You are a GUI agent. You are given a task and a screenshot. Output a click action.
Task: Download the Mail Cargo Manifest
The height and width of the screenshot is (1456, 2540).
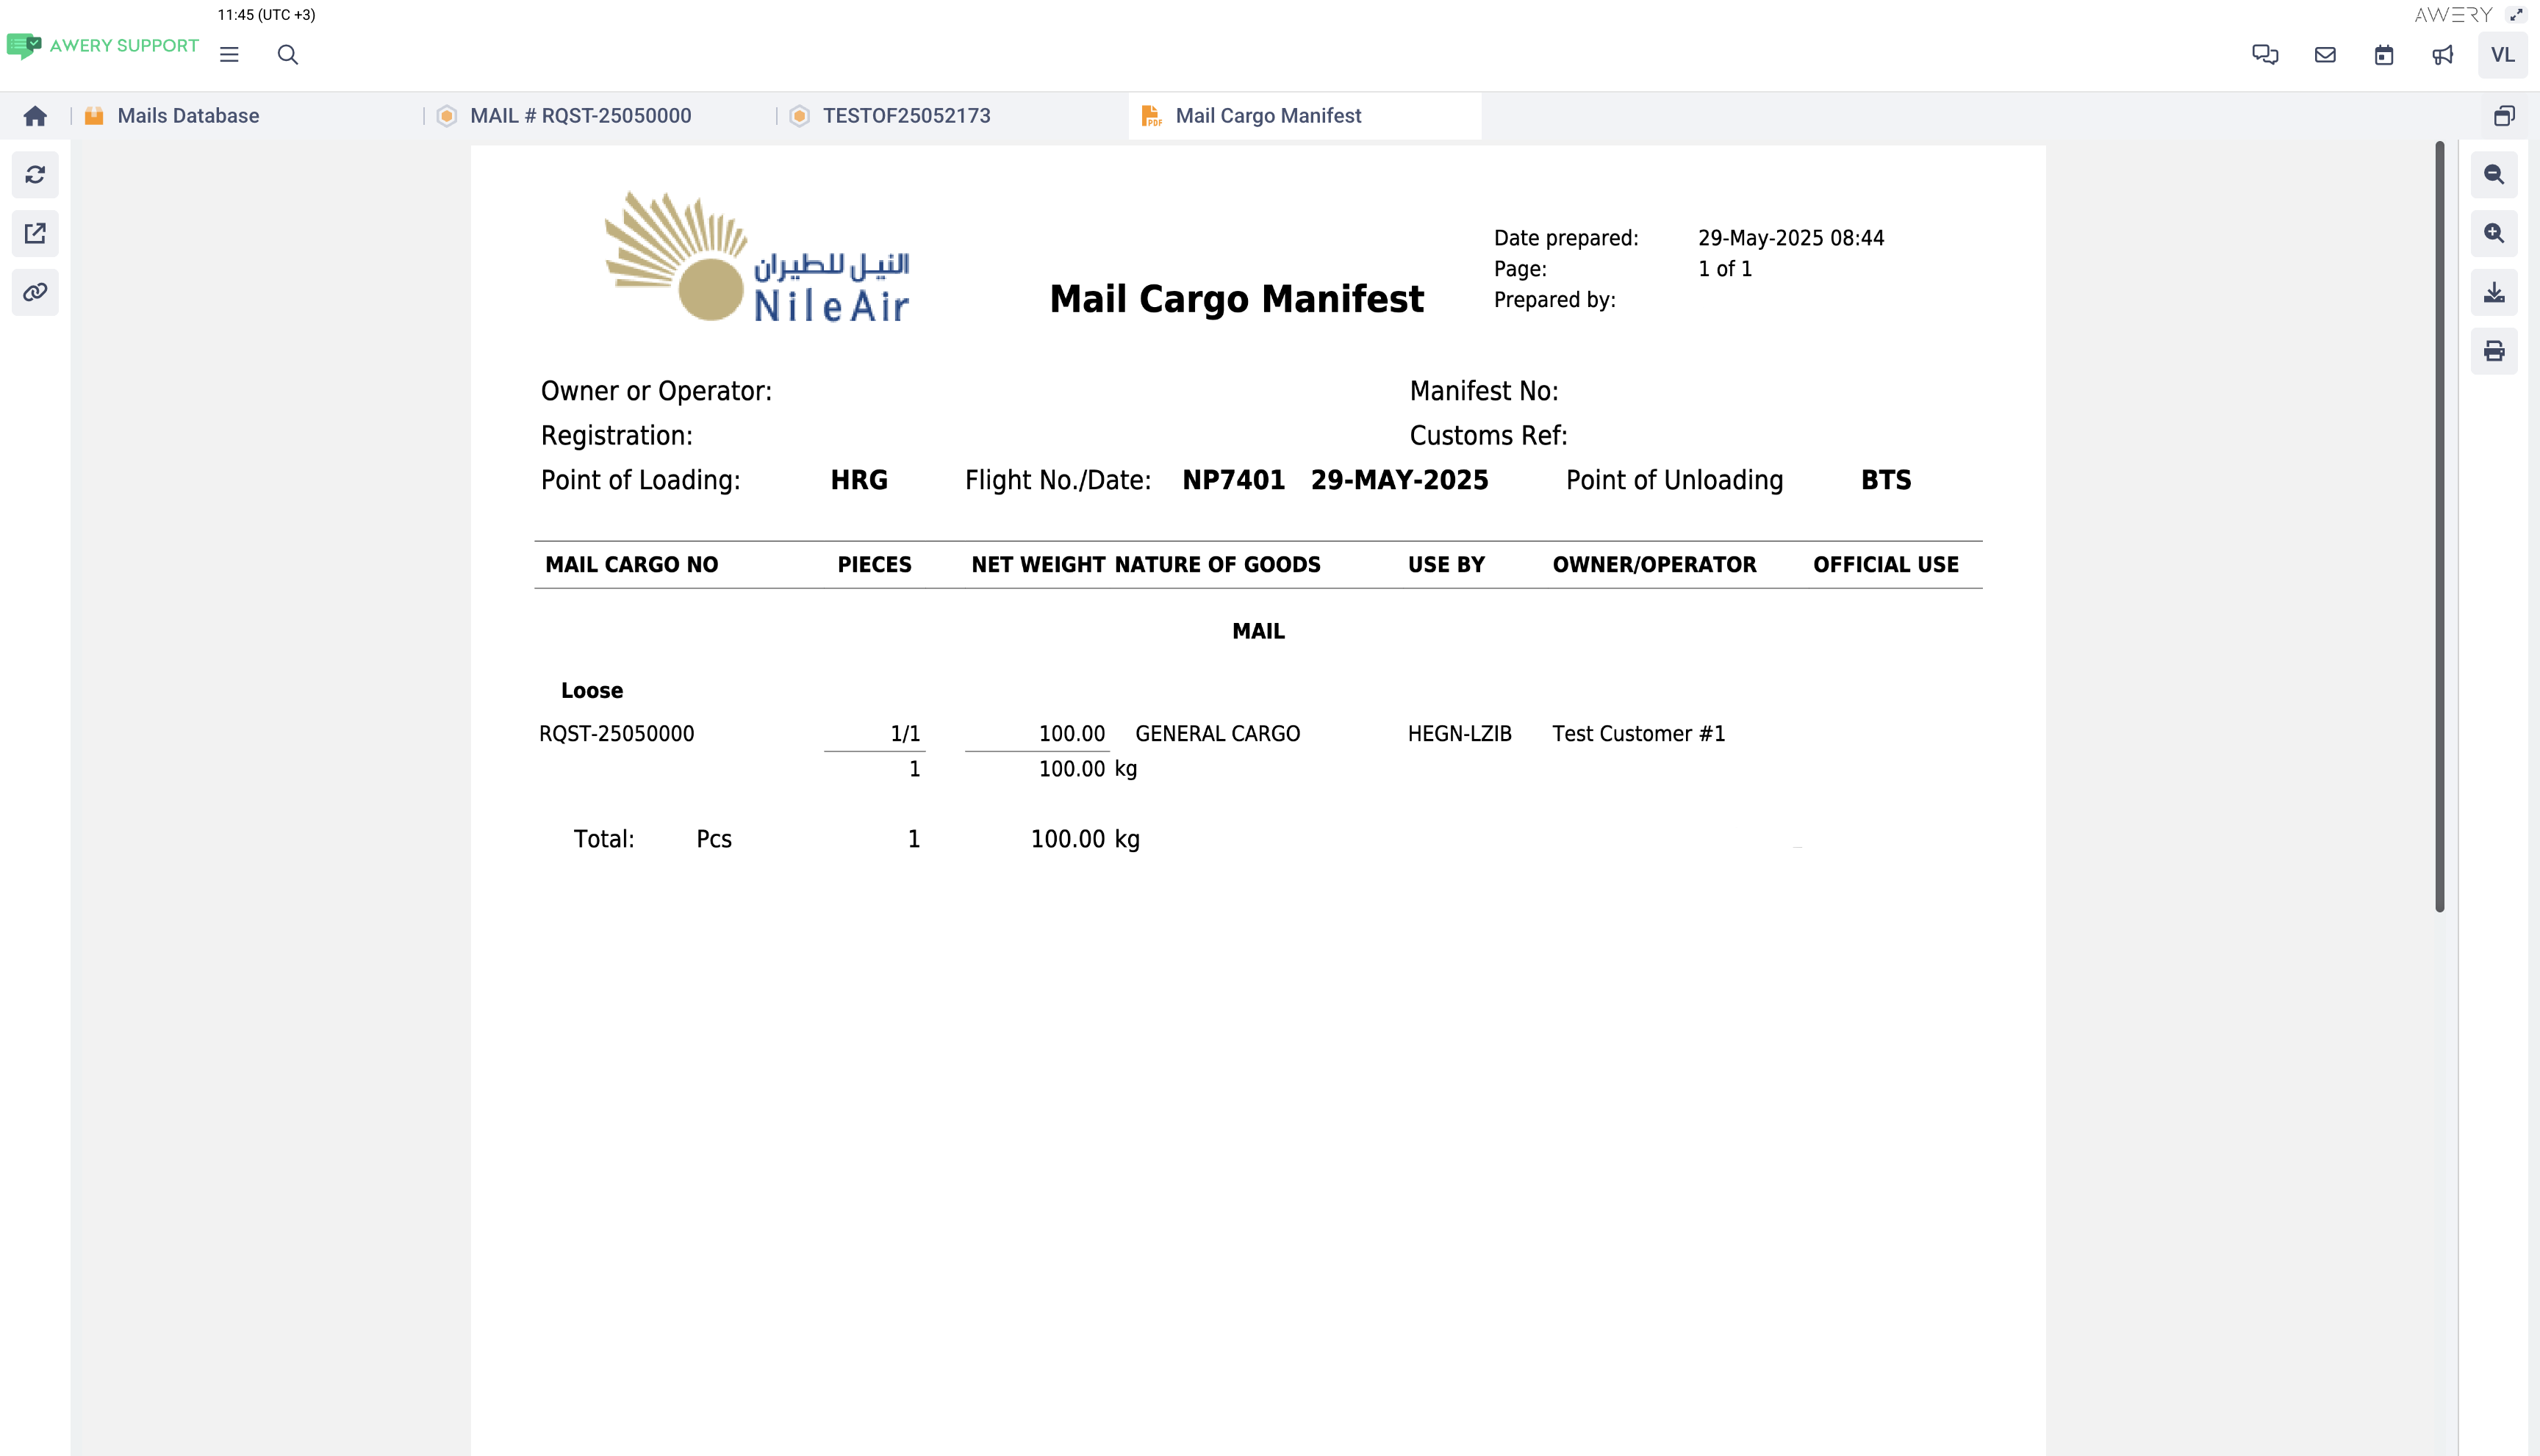click(x=2494, y=292)
